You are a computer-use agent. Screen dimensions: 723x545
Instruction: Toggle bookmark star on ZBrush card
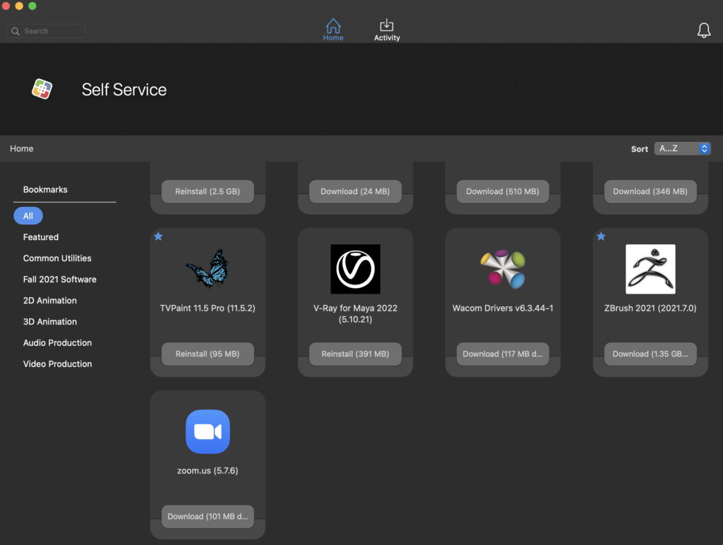pos(601,236)
